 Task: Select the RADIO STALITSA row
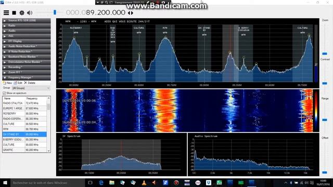coord(24,103)
